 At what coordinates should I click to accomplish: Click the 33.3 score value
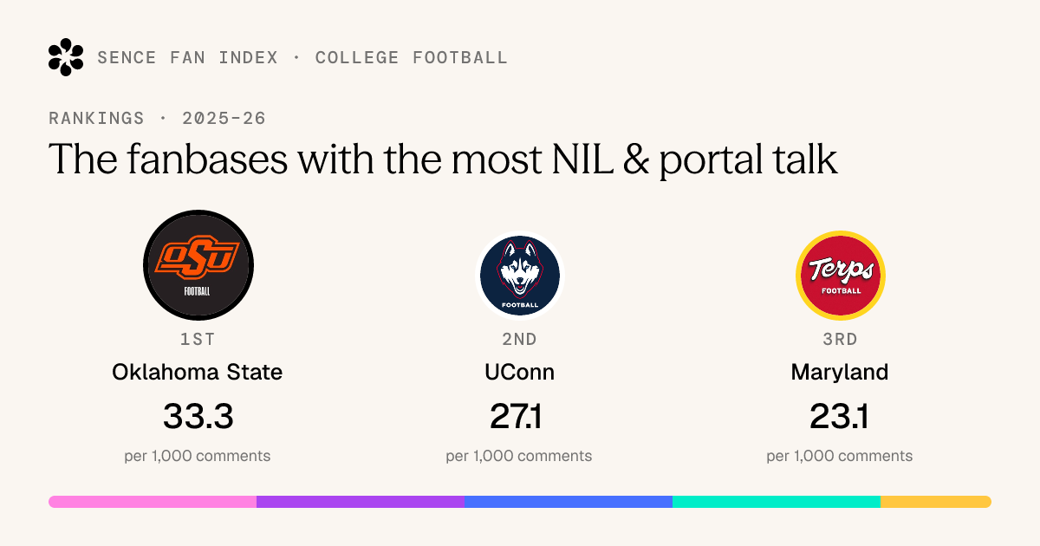(x=198, y=417)
